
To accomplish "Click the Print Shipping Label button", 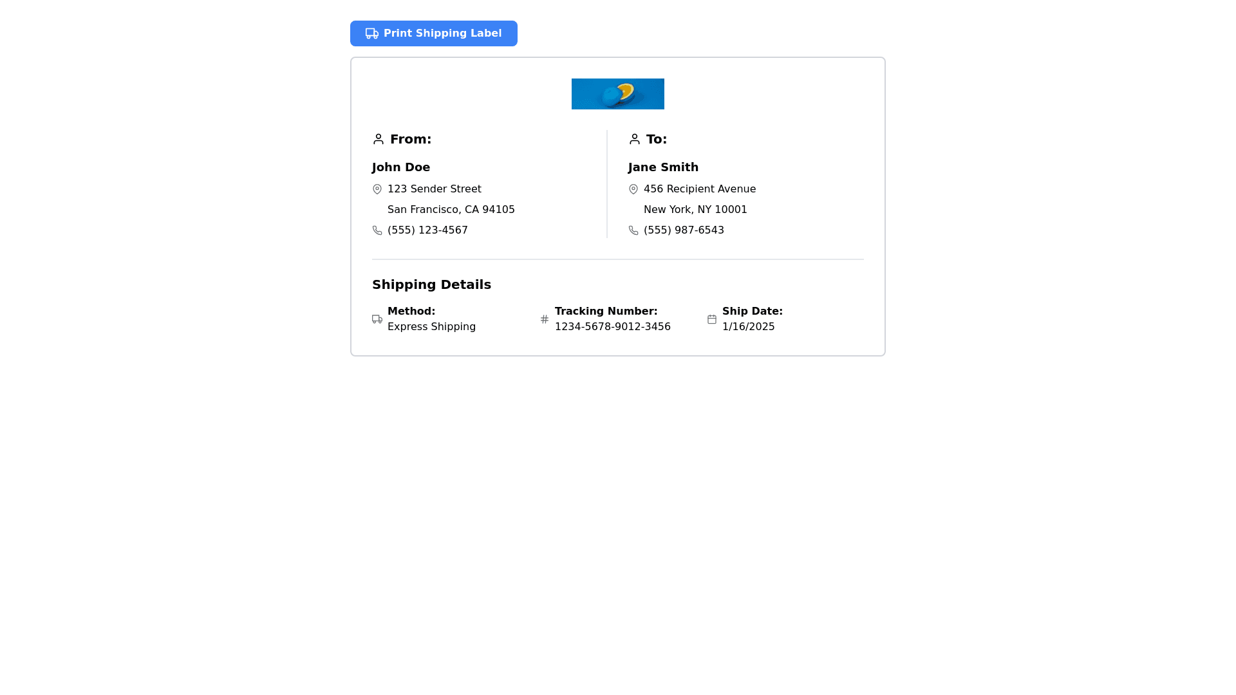I will point(433,33).
